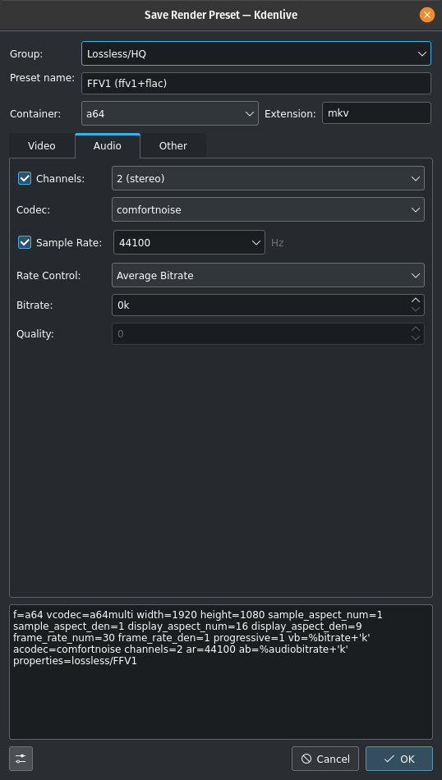Open the Codec dropdown showing comfortnoise
The image size is (442, 780).
(269, 209)
